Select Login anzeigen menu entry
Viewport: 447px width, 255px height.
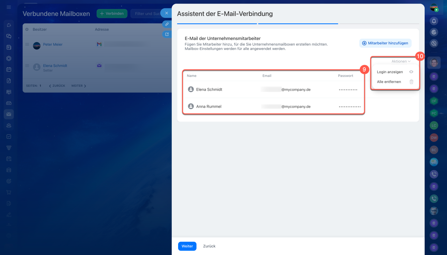click(390, 72)
